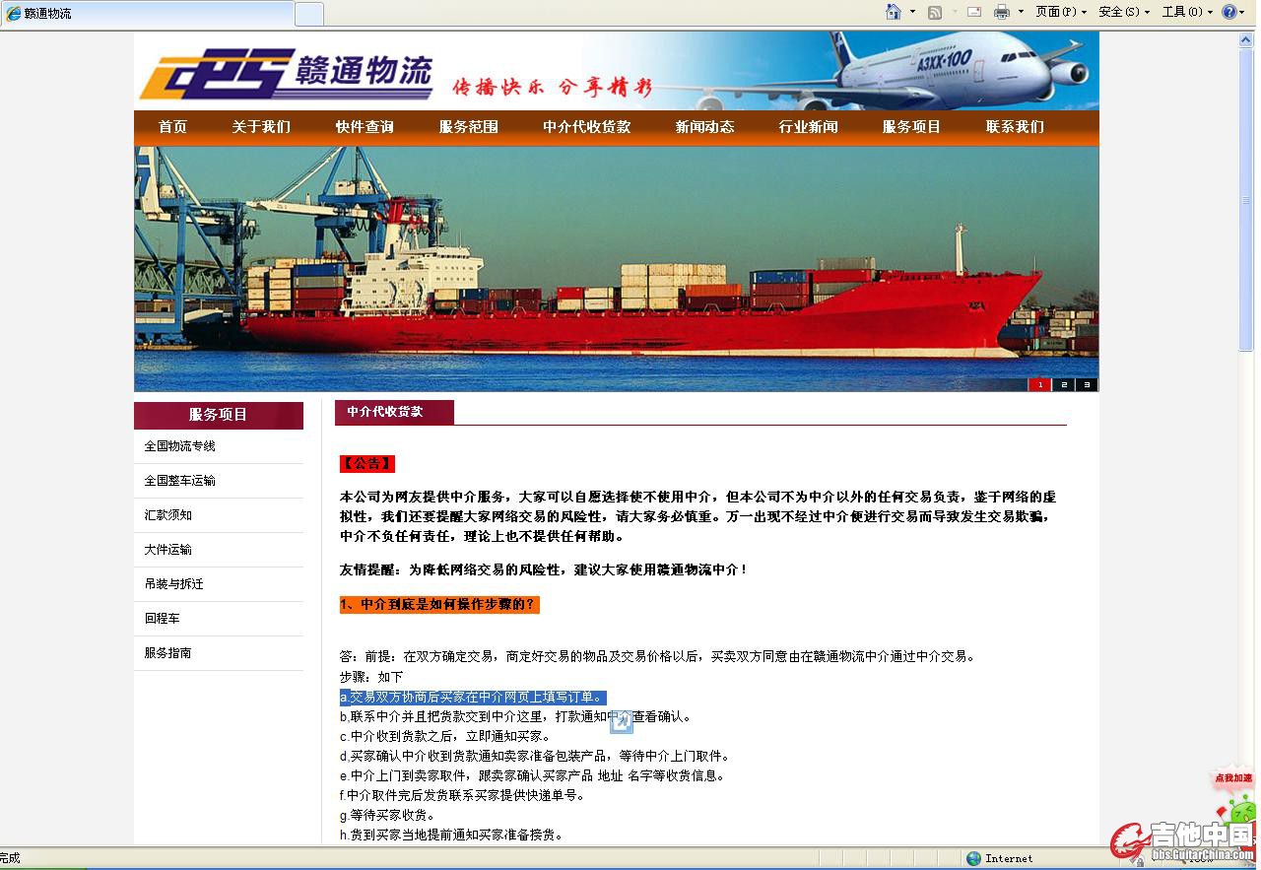The image size is (1261, 870).
Task: Open 关于我们 navigation item
Action: tap(261, 127)
